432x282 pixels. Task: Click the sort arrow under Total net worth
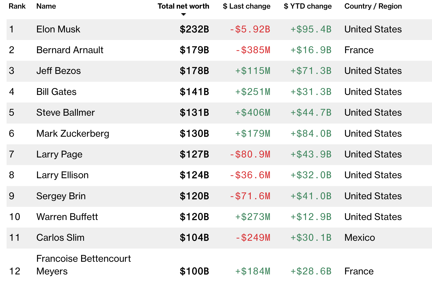point(184,14)
